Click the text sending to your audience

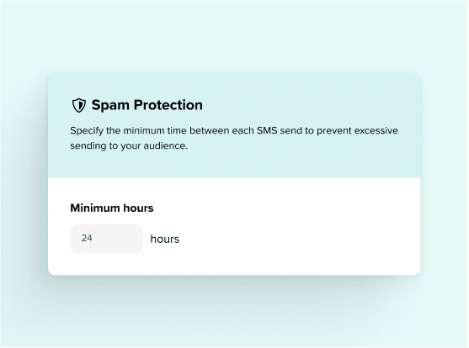pos(129,146)
